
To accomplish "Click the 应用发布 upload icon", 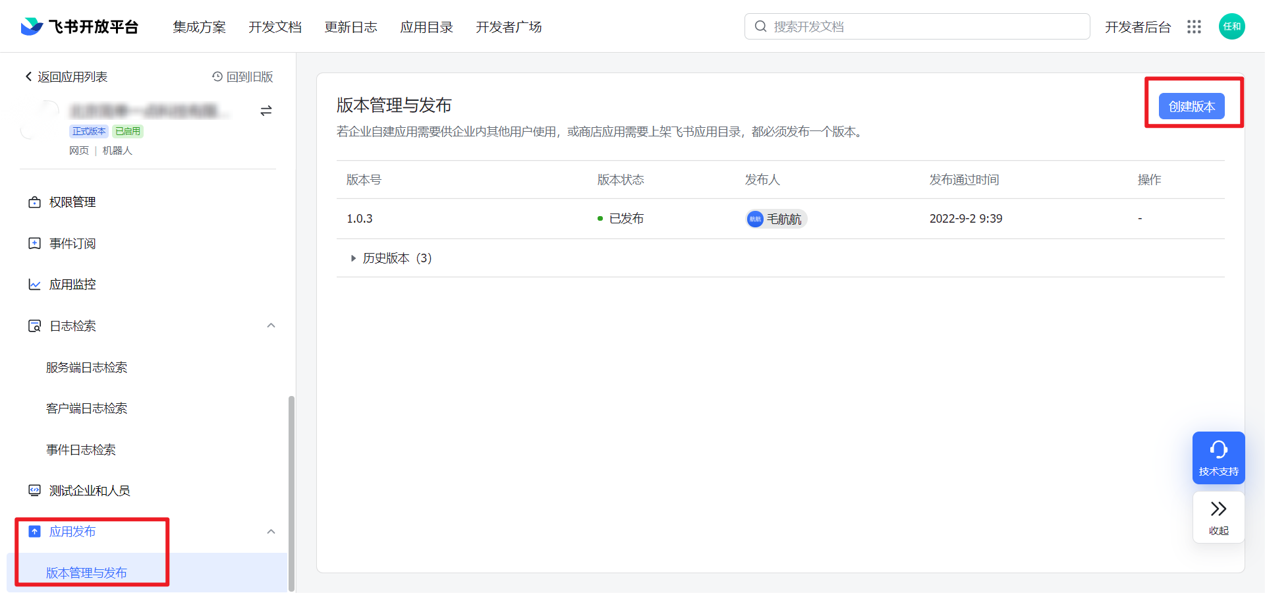I will [x=34, y=531].
